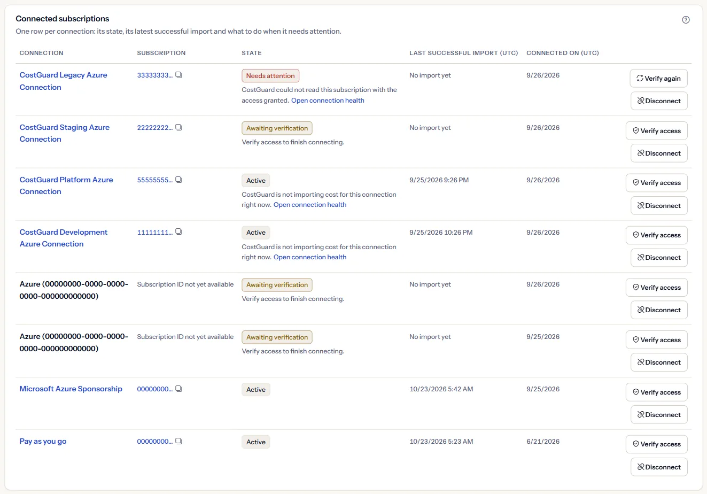Open the CostGuard Legacy Azure Connection link
The height and width of the screenshot is (494, 707).
pyautogui.click(x=63, y=81)
